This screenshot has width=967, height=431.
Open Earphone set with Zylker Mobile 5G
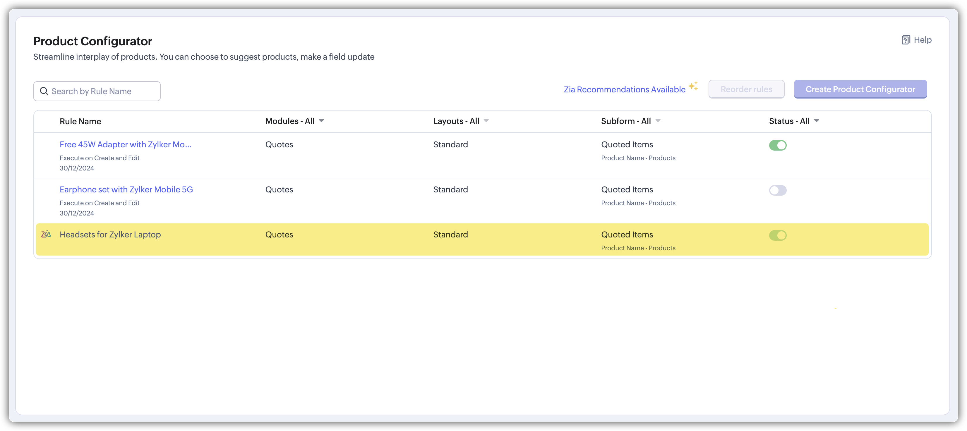point(126,189)
